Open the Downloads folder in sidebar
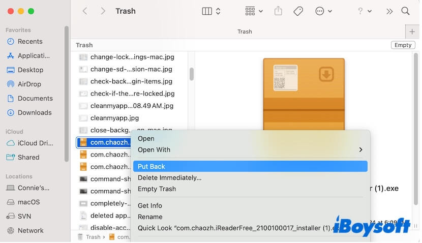Image resolution: width=422 pixels, height=243 pixels. click(35, 112)
